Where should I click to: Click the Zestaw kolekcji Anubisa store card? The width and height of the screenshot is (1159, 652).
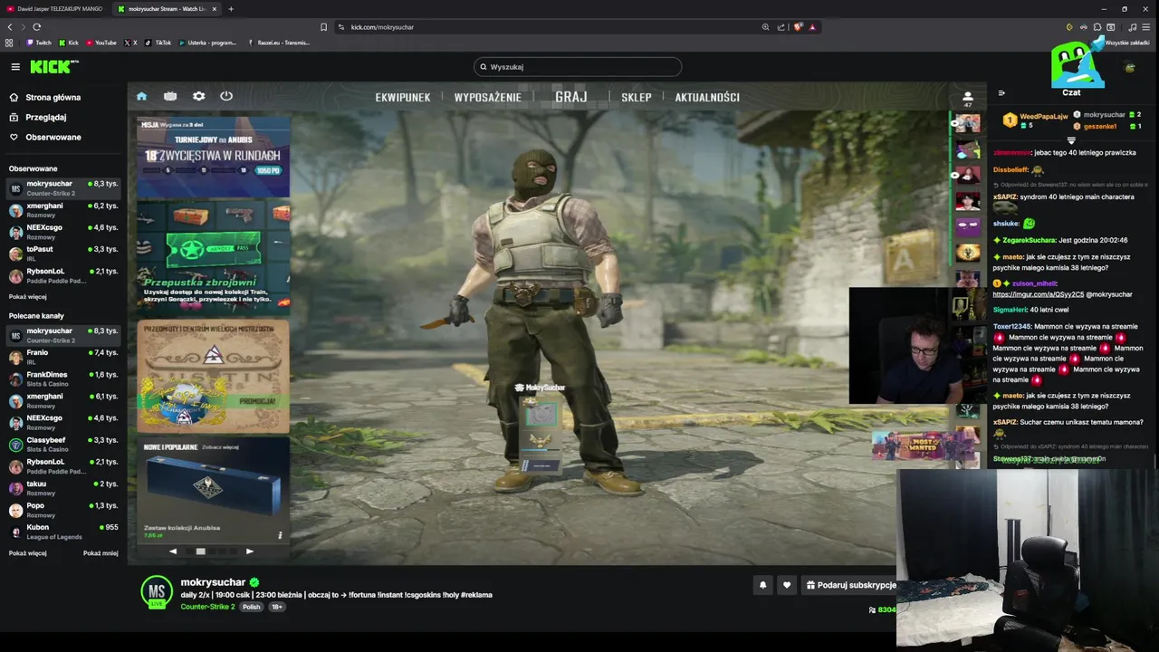tap(213, 490)
